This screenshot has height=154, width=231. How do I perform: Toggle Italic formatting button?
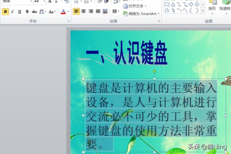coord(13,12)
